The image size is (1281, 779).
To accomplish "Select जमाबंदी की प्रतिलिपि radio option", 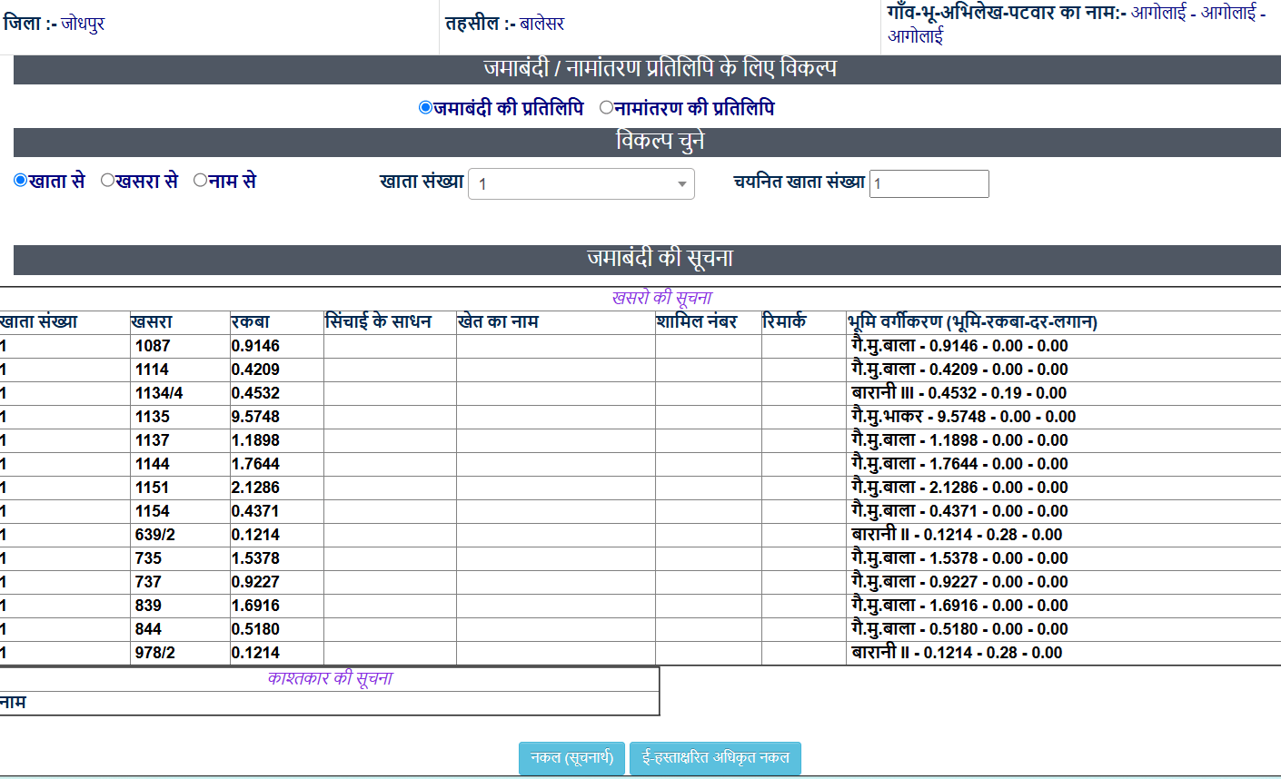I will click(x=425, y=107).
